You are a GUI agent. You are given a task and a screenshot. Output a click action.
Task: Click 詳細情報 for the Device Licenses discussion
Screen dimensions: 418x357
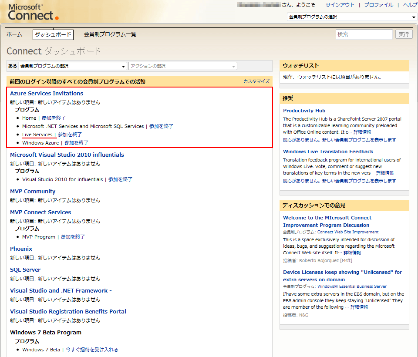(x=359, y=307)
